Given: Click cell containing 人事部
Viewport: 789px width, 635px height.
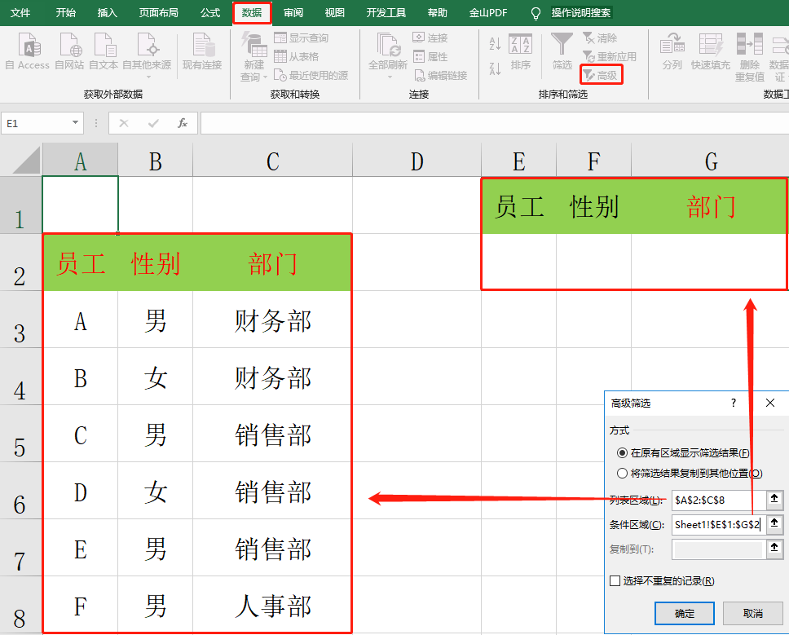Looking at the screenshot, I should pos(272,606).
